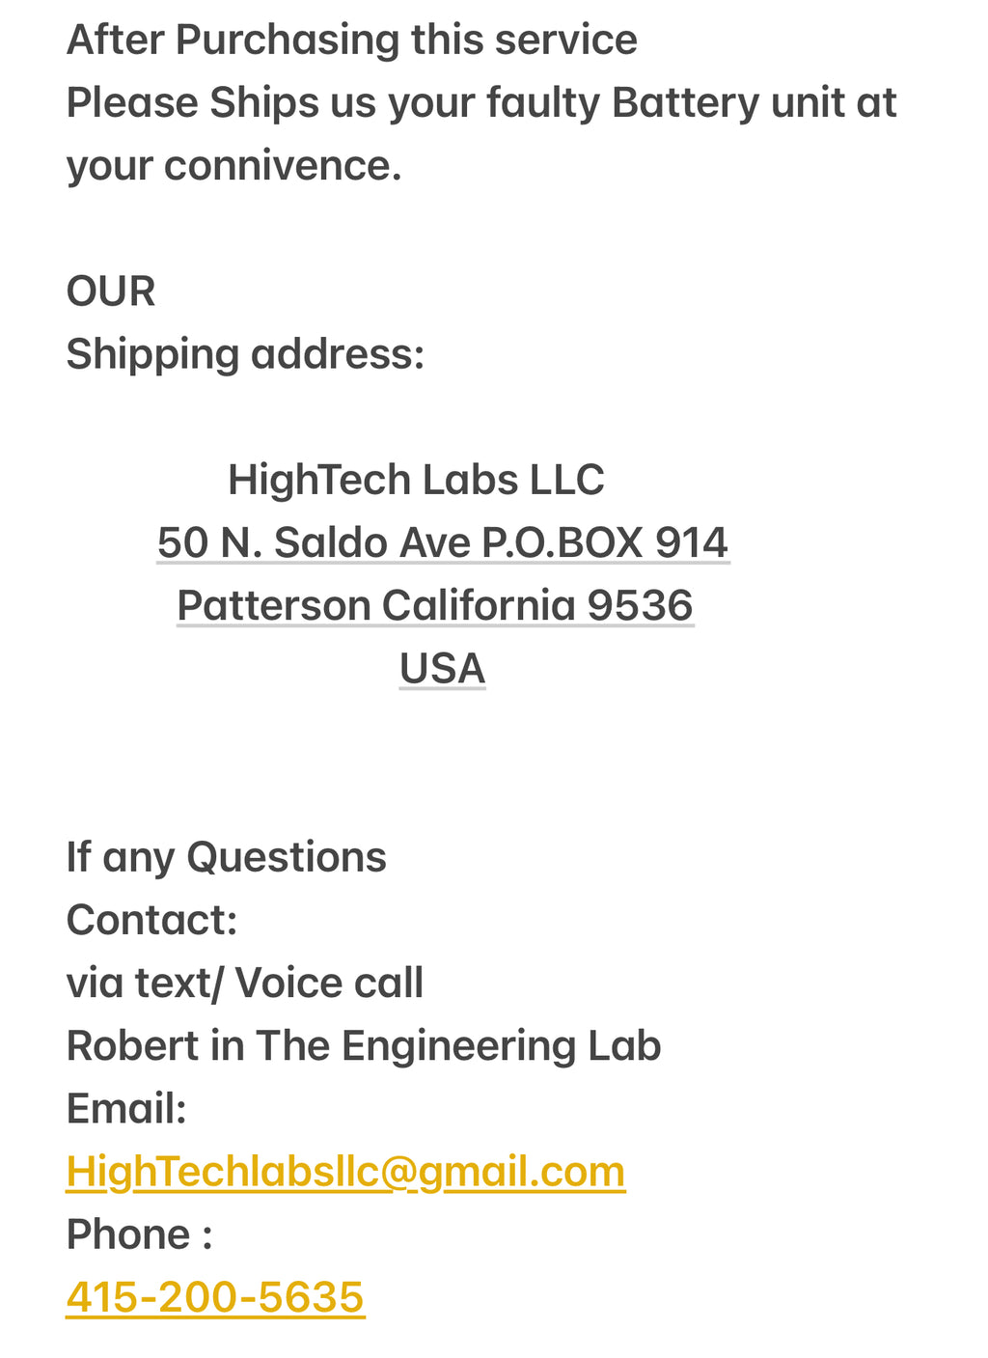Tap the 'If any Questions' text
The width and height of the screenshot is (988, 1358).
[226, 857]
